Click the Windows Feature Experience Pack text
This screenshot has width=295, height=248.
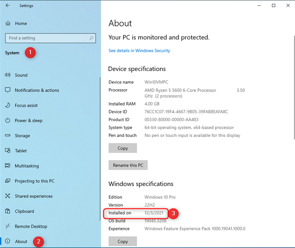pos(195,228)
